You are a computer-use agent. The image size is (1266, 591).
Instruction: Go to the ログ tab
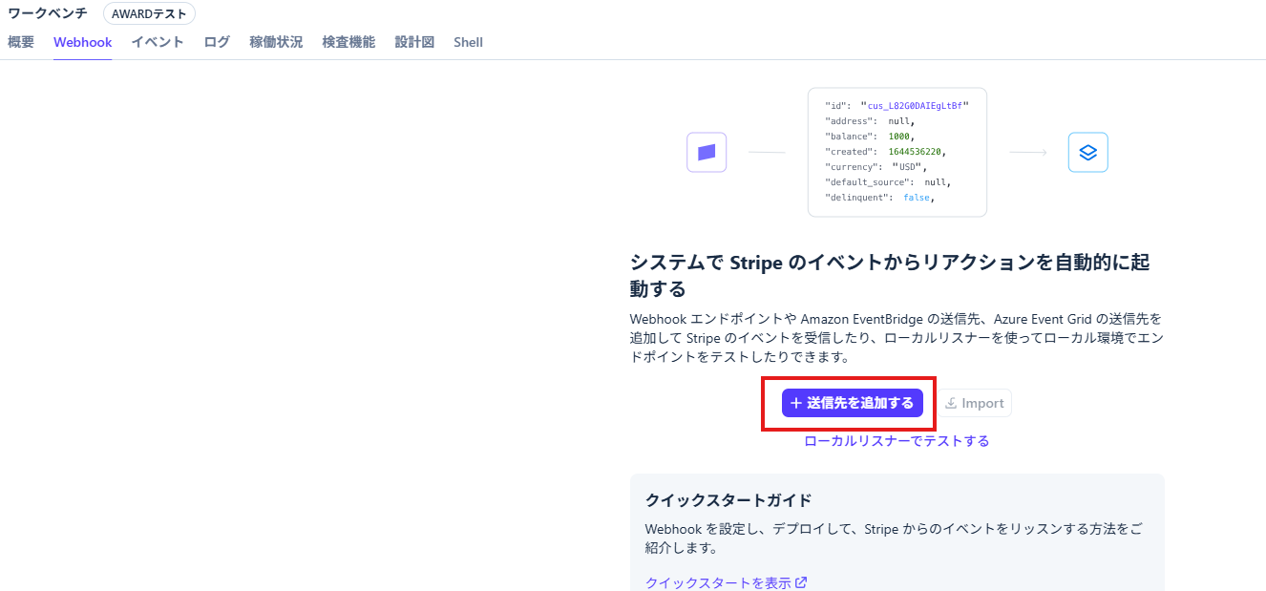tap(217, 42)
